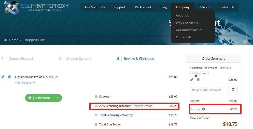Expand View Options in Order Summary
Screen dimensions: 253x129
(x=200, y=73)
